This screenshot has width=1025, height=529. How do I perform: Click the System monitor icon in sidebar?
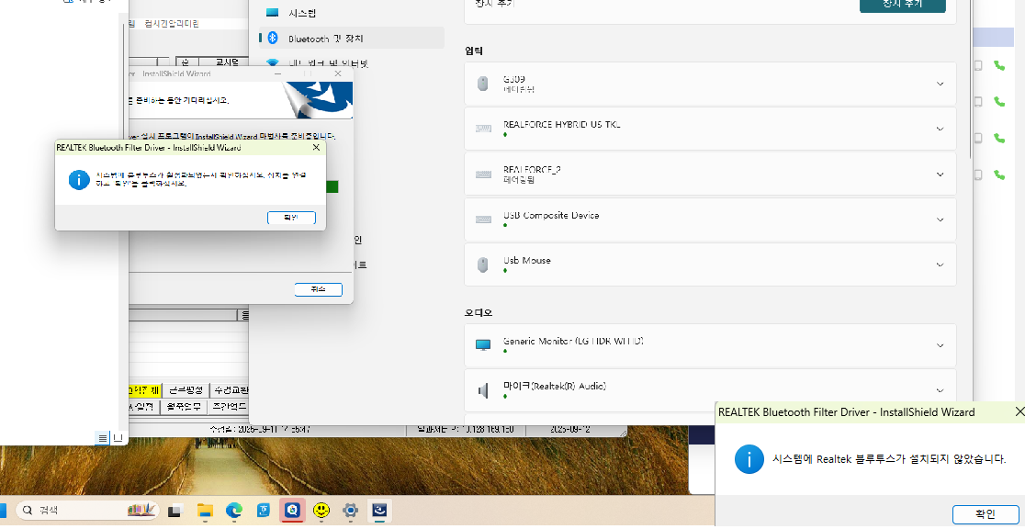[x=274, y=13]
